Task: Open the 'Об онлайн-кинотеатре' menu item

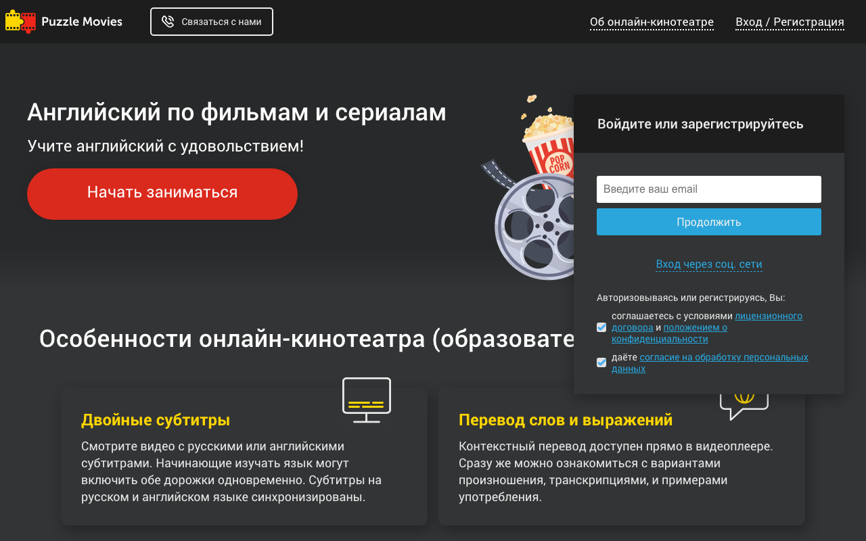Action: click(x=651, y=22)
